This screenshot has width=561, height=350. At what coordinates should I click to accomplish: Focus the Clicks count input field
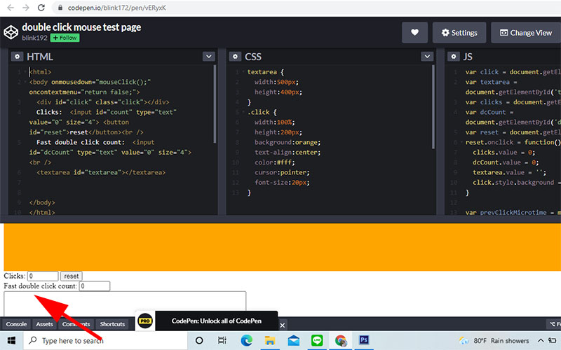tap(43, 276)
